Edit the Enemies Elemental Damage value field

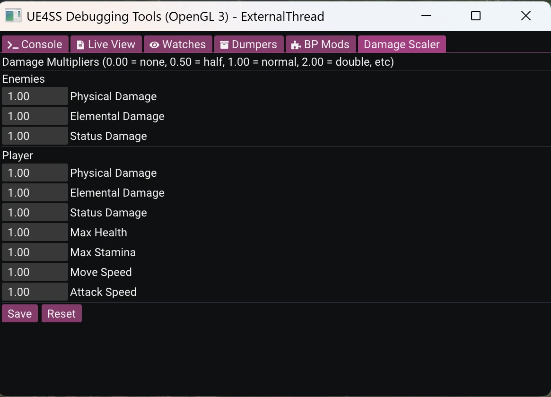pos(35,116)
